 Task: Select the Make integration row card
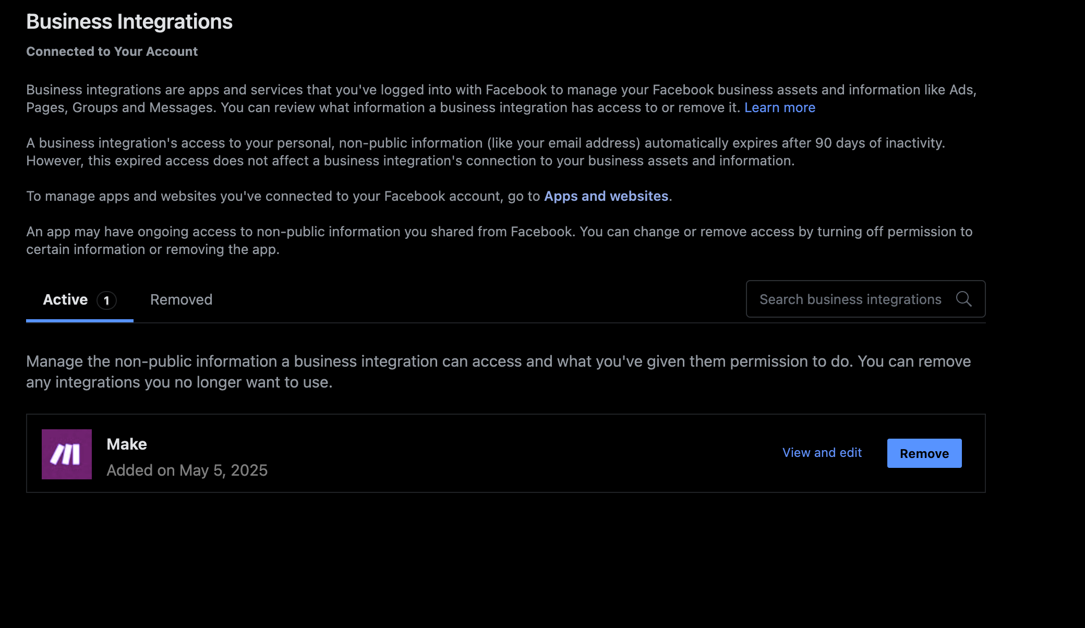pos(506,453)
